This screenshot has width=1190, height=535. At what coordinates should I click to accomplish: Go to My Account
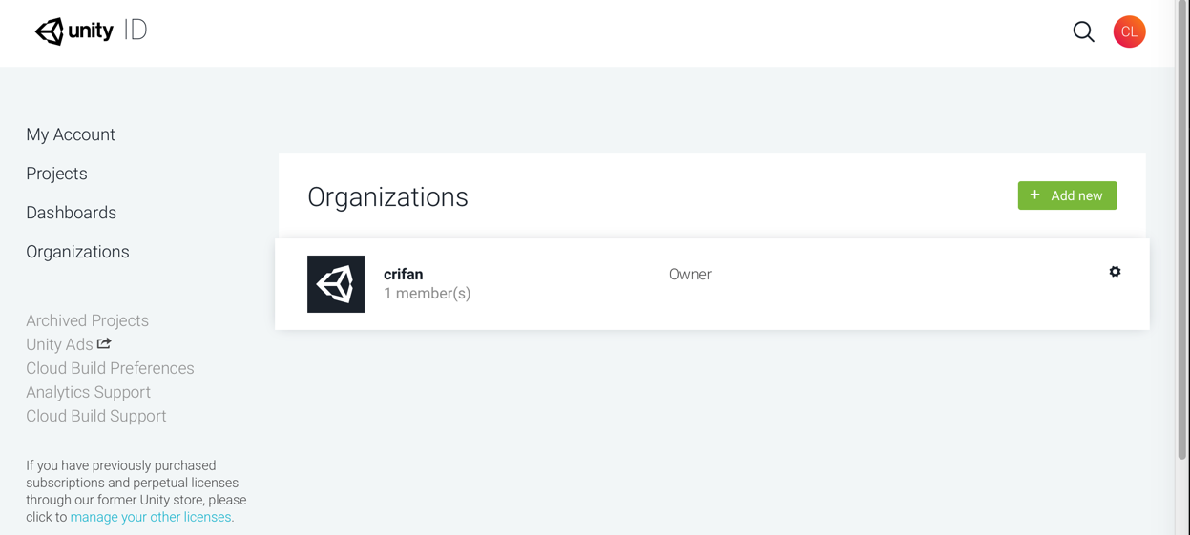click(x=71, y=134)
